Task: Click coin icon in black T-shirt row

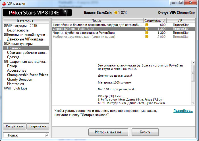Action: (x=147, y=33)
